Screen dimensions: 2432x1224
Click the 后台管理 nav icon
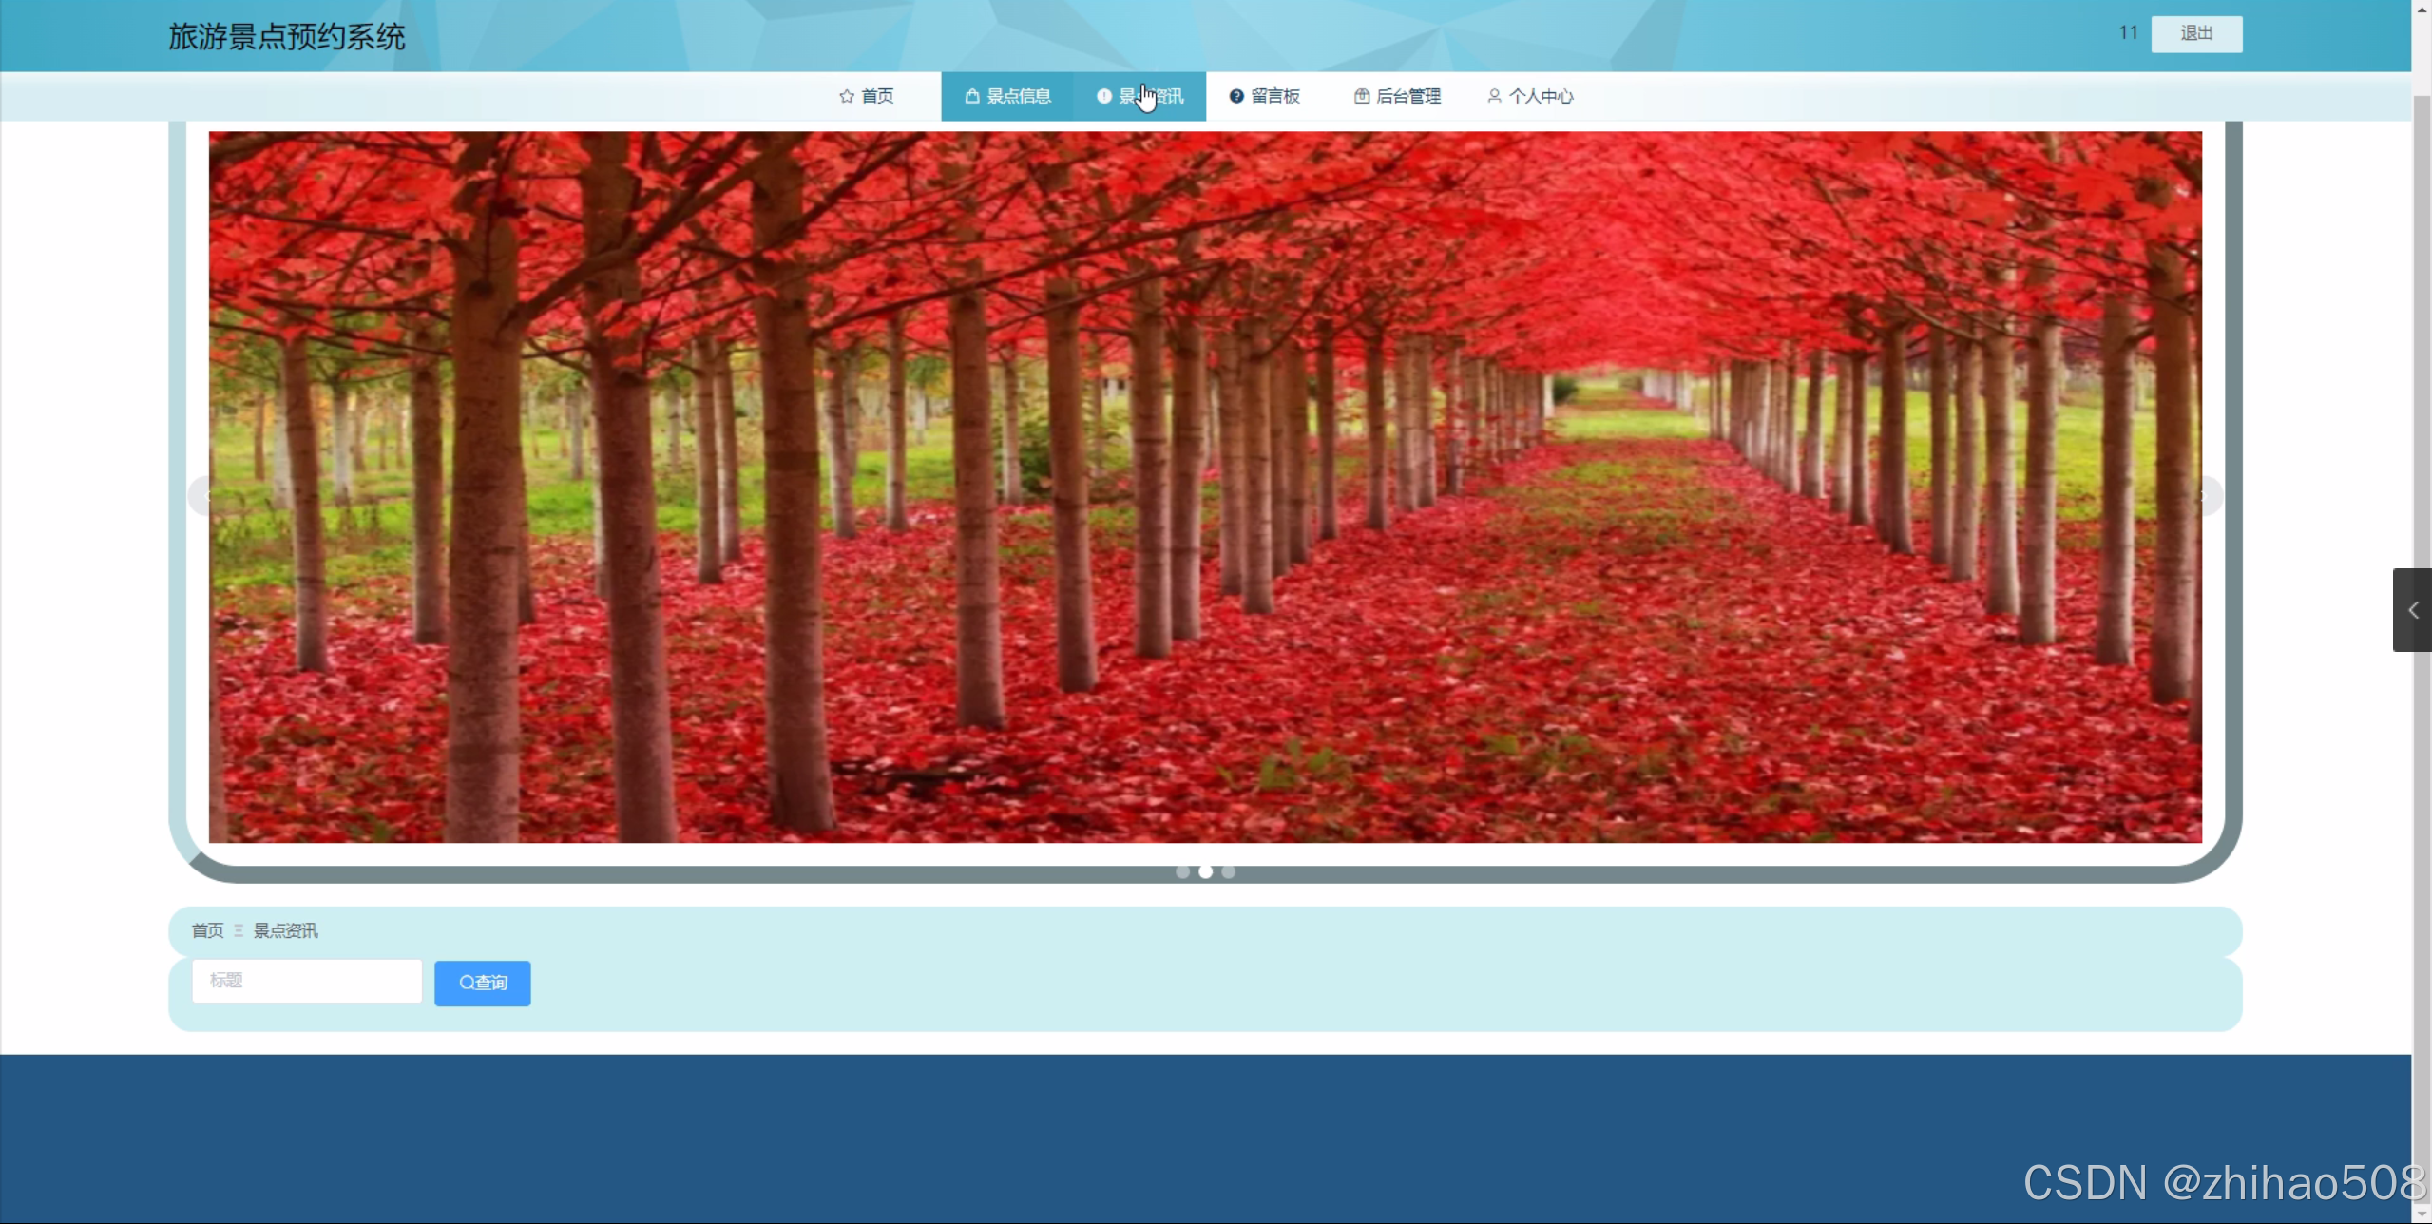pyautogui.click(x=1361, y=96)
